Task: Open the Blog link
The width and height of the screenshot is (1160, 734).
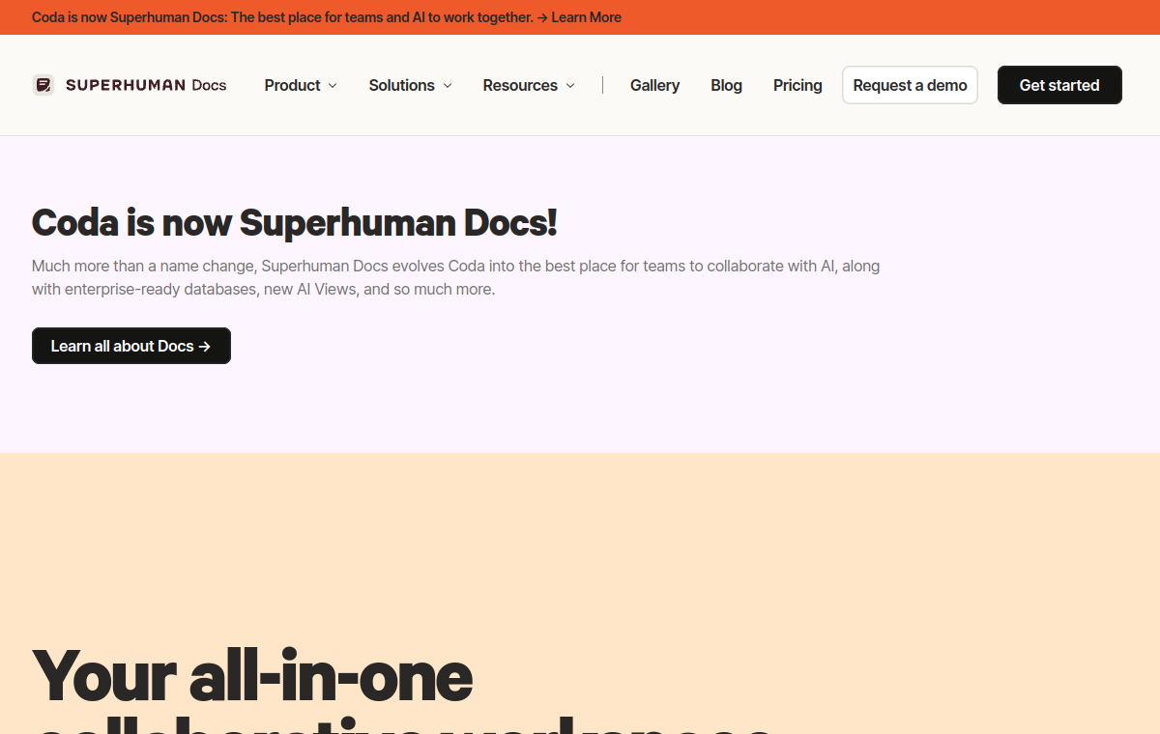Action: [x=726, y=85]
